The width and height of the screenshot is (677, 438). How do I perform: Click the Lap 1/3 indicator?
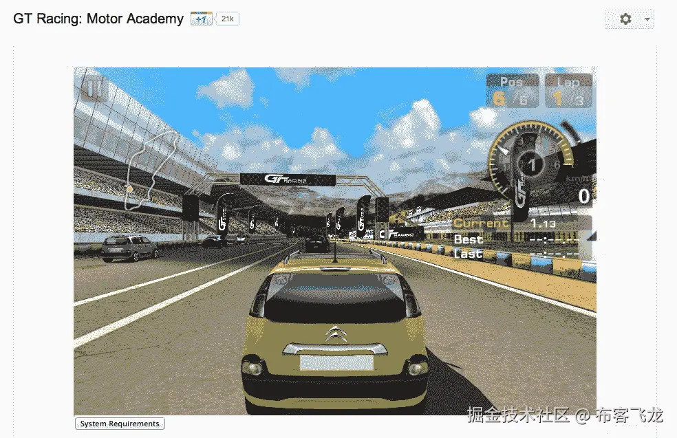click(568, 91)
